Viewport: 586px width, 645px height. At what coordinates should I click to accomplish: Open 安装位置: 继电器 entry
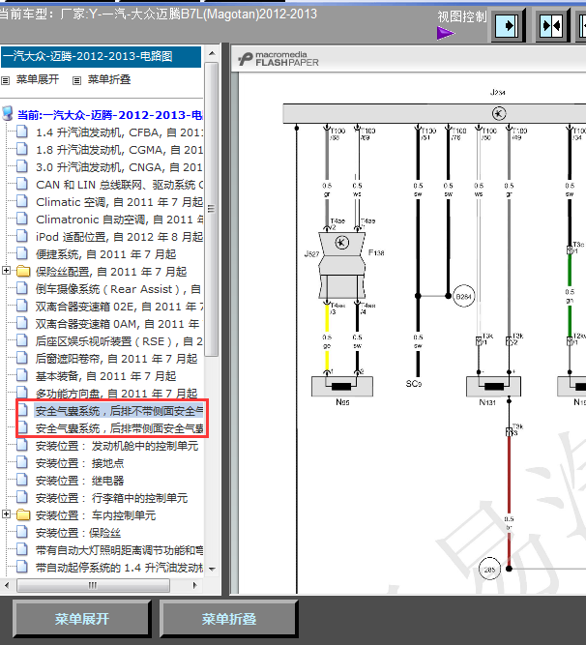pos(80,481)
